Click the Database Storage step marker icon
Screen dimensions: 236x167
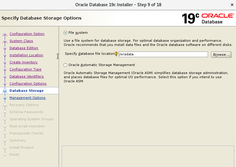click(5, 91)
